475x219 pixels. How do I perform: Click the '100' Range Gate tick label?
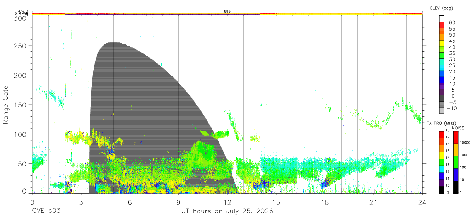click(x=21, y=134)
